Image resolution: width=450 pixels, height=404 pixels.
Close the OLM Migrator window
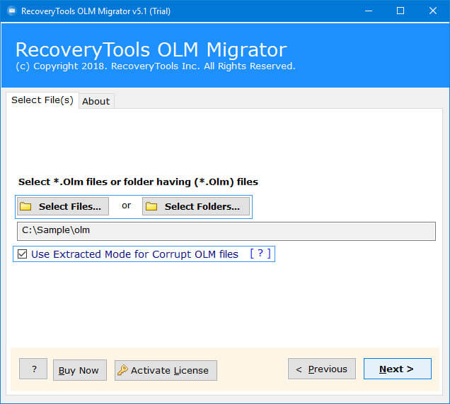433,11
